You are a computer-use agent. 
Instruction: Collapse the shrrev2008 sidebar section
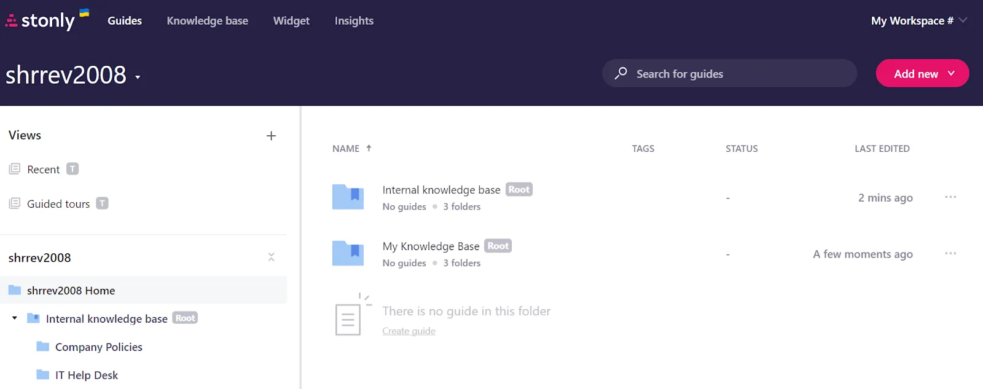click(271, 257)
